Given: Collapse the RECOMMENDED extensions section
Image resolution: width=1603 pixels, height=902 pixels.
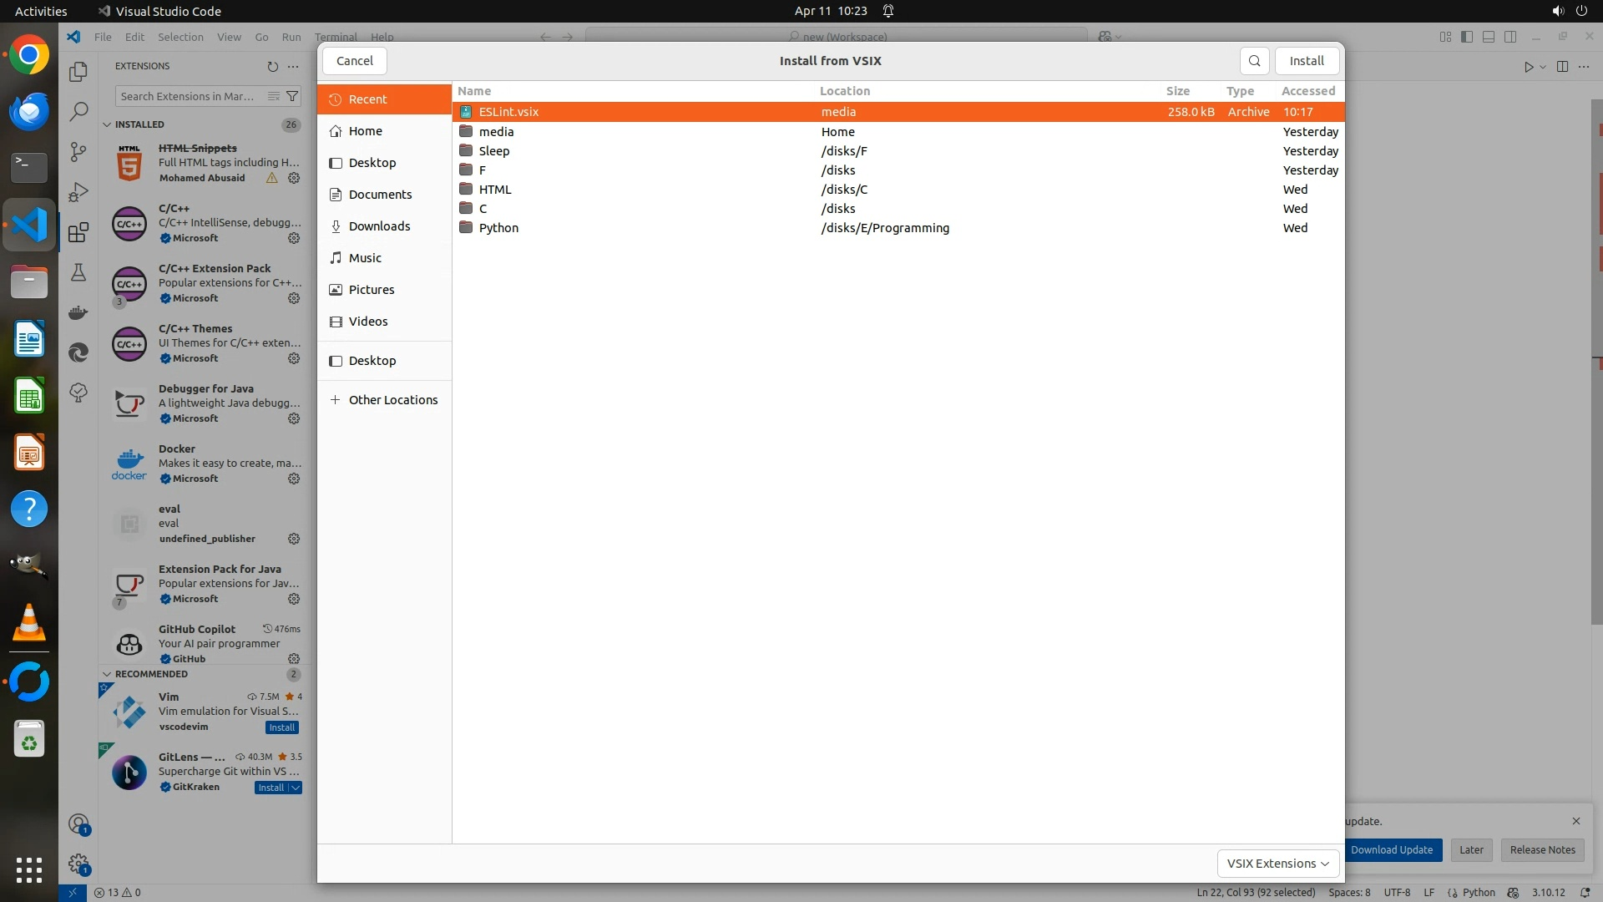Looking at the screenshot, I should pos(107,674).
